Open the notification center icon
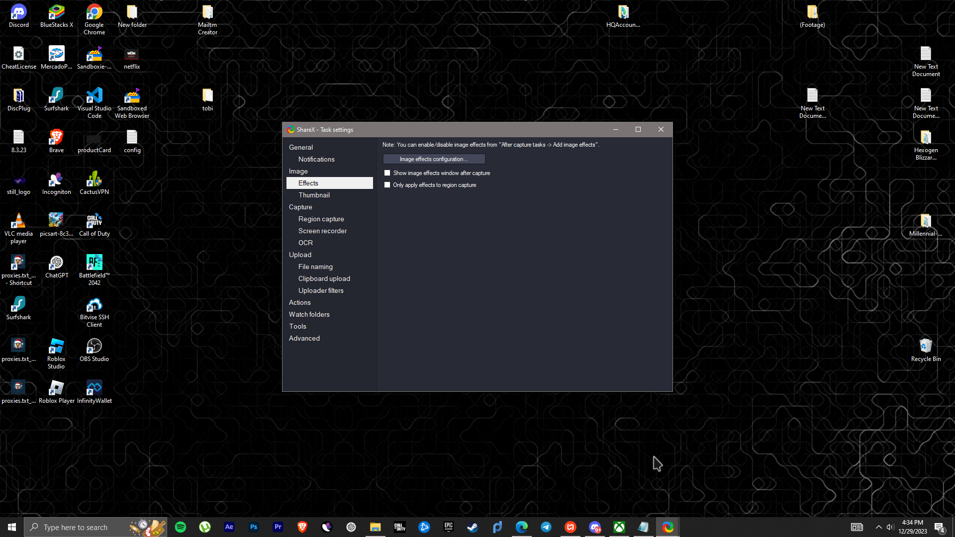The image size is (955, 537). tap(939, 527)
